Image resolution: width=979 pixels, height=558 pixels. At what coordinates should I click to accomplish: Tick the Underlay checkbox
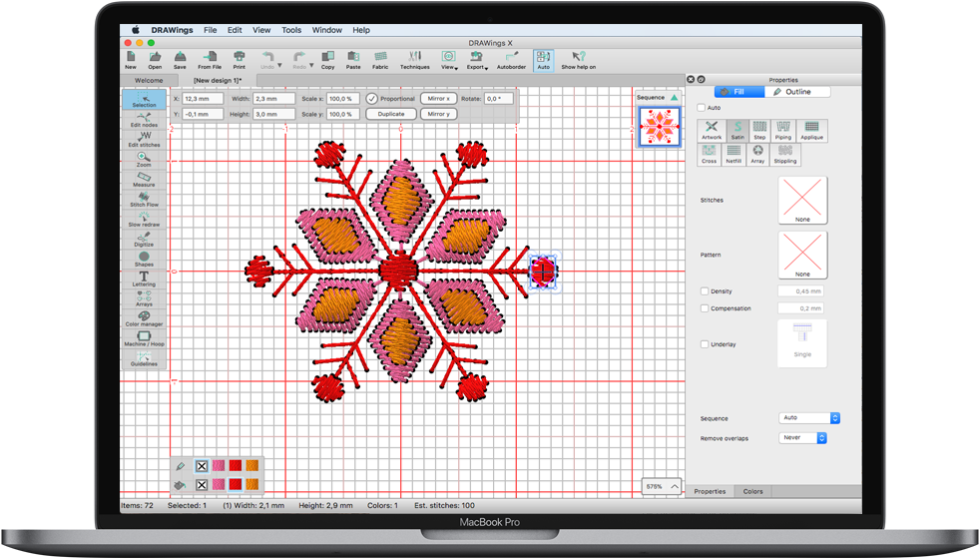[705, 344]
